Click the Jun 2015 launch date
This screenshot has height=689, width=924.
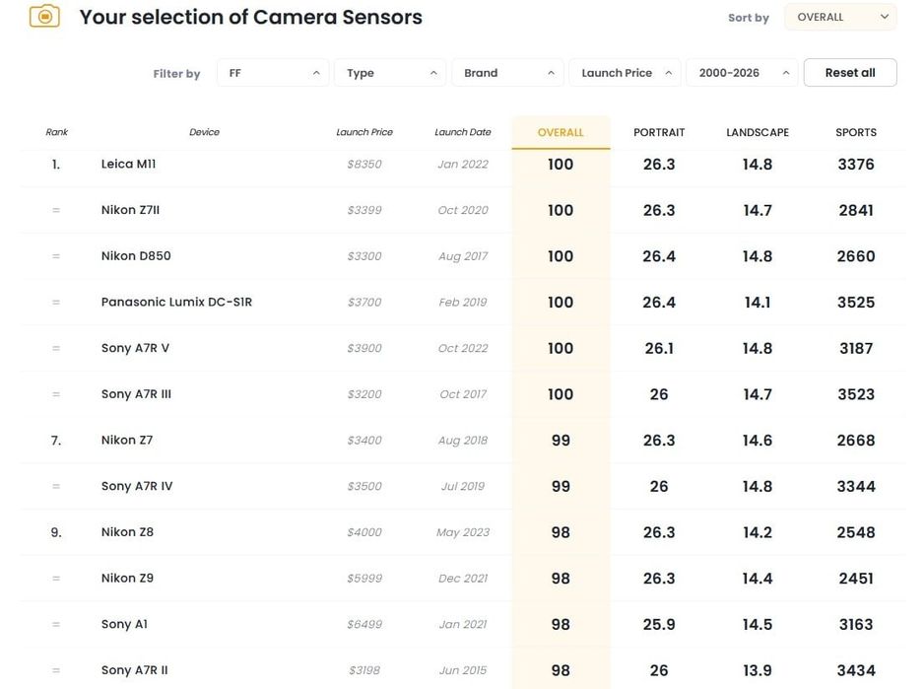click(463, 670)
